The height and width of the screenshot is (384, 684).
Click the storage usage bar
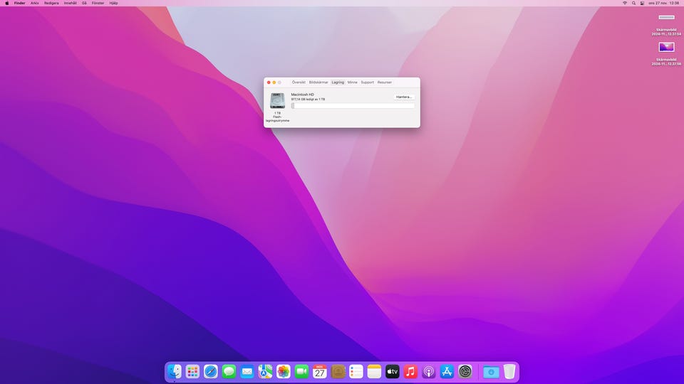pos(353,106)
